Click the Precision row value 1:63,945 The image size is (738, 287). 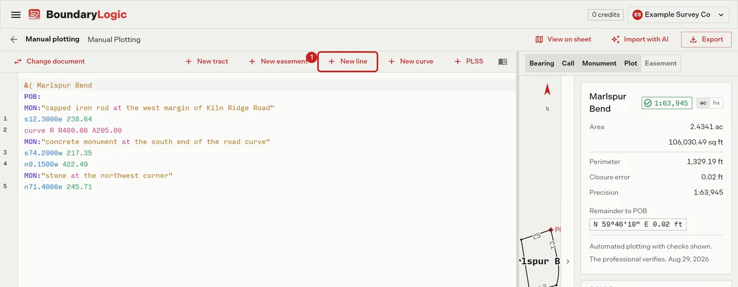(708, 192)
